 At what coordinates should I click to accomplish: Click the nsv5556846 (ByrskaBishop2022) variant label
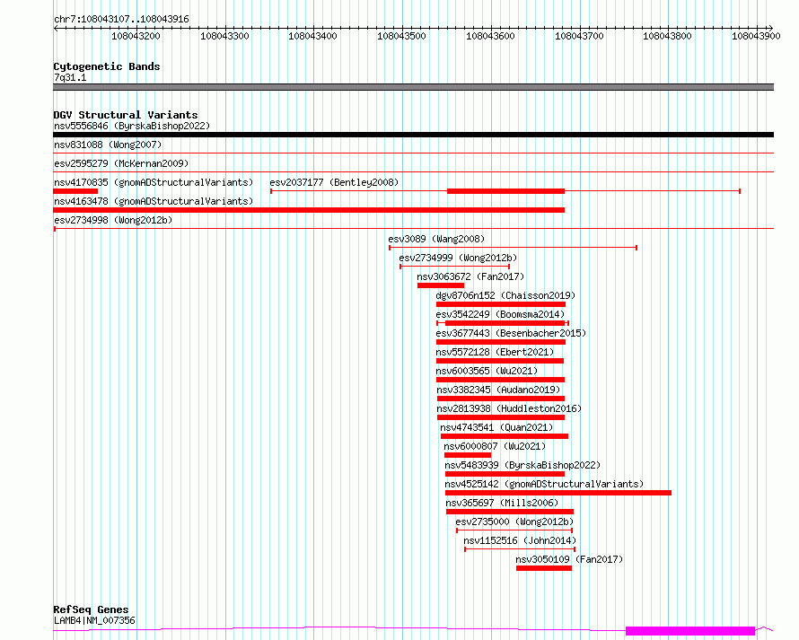coord(131,126)
